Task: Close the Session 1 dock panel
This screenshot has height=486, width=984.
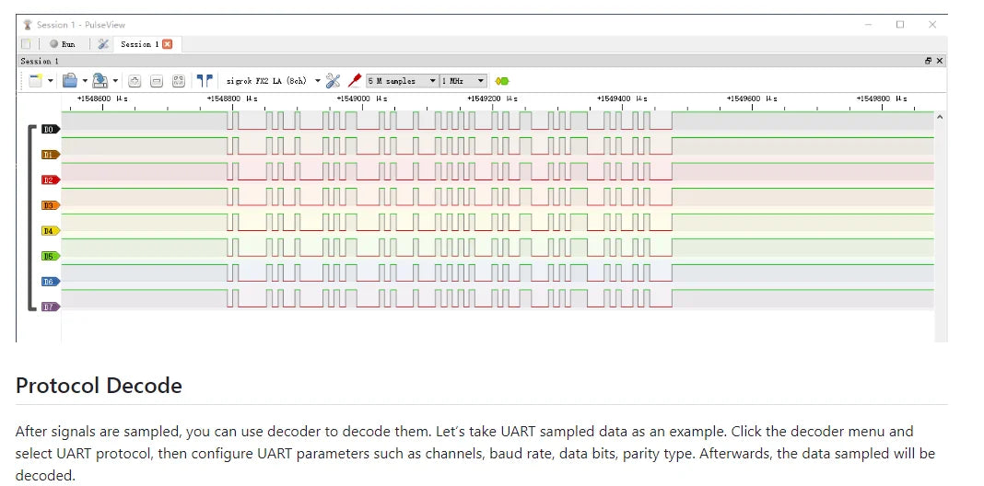Action: (x=940, y=61)
